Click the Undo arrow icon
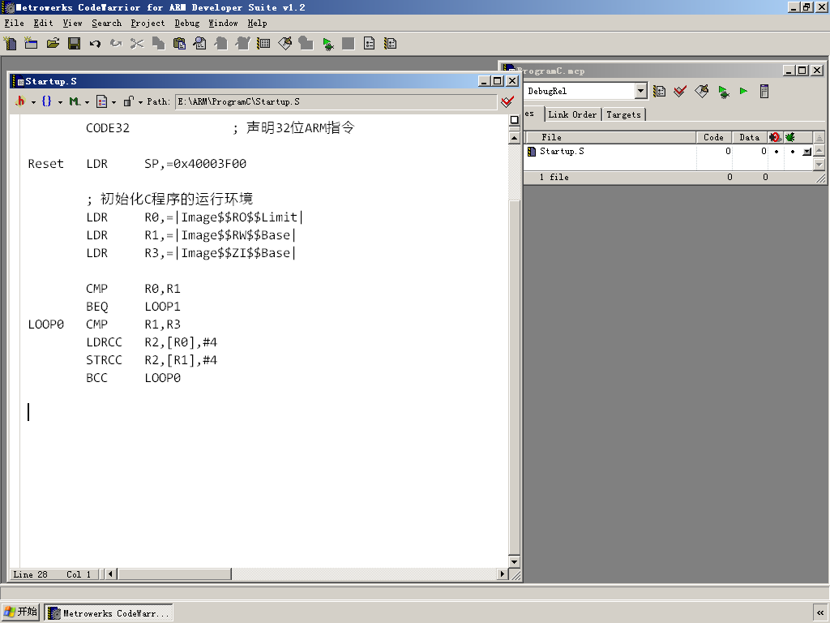 coord(95,44)
